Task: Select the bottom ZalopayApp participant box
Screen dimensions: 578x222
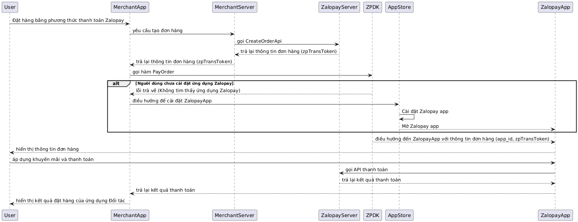Action: click(555, 215)
